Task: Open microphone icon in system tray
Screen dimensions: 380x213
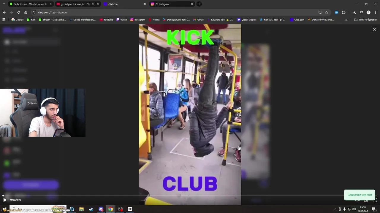Action: [344, 209]
